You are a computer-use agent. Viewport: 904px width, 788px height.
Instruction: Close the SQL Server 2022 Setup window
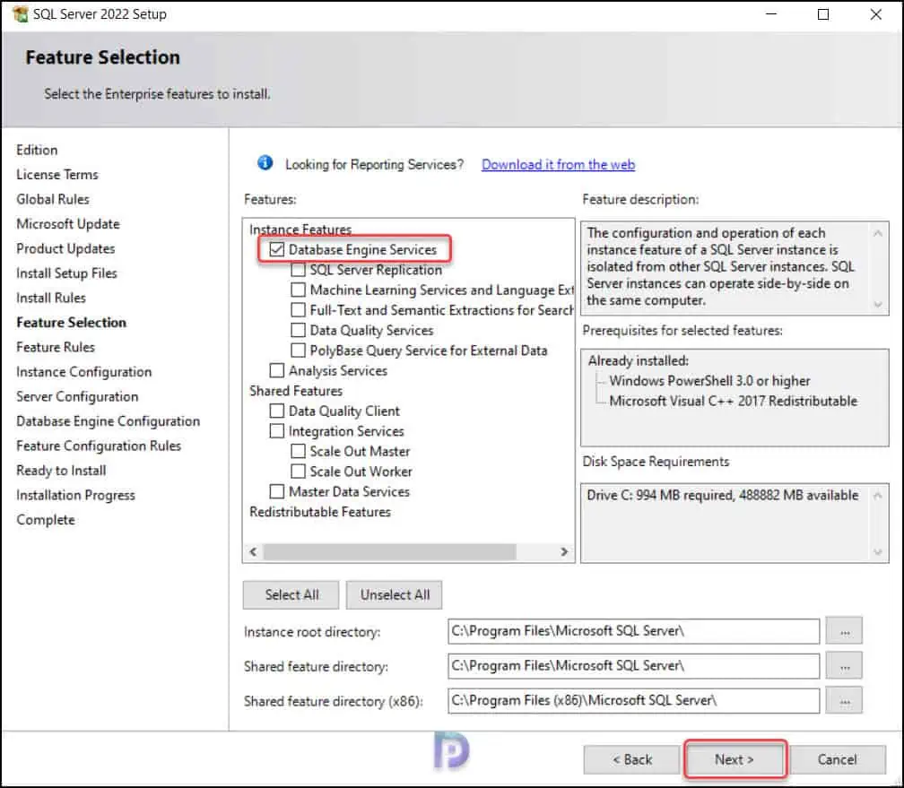pyautogui.click(x=875, y=14)
